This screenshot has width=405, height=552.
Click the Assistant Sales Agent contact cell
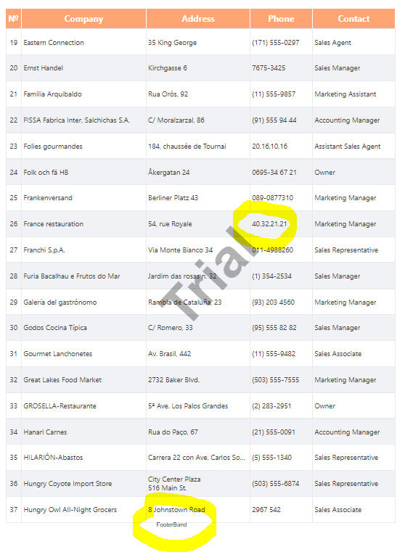tap(353, 146)
